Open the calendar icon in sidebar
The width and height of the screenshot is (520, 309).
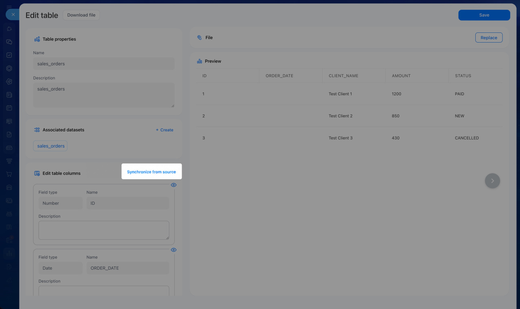[x=9, y=108]
